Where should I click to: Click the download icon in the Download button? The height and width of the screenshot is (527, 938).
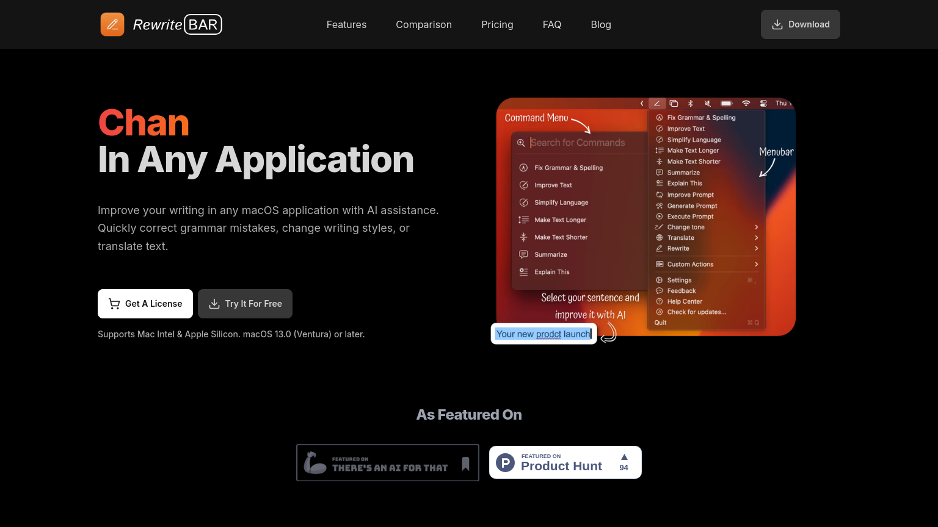777,24
